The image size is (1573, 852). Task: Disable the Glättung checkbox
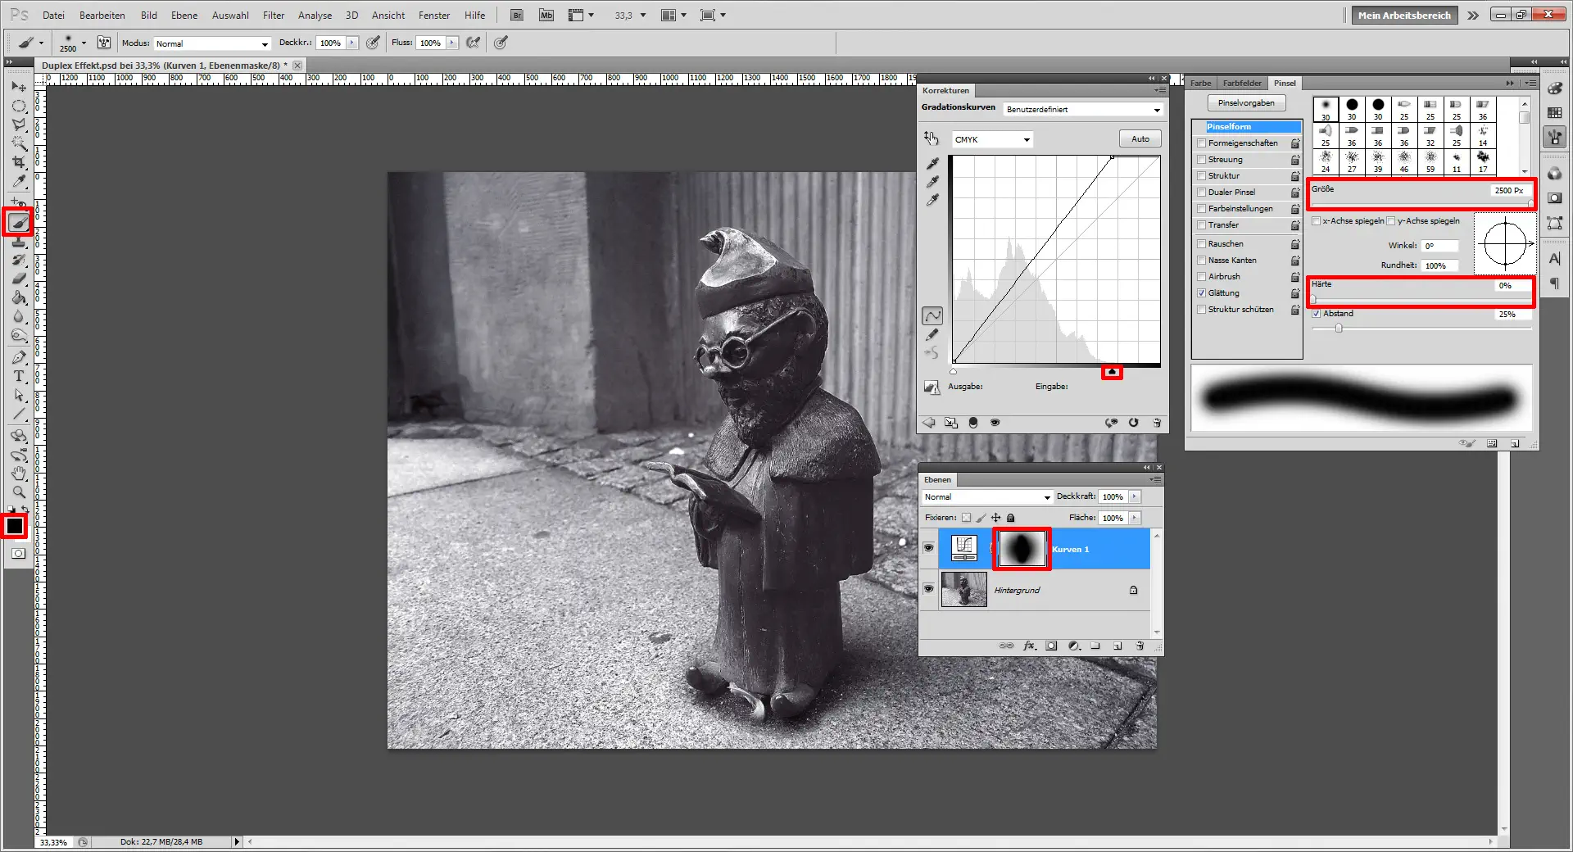(x=1202, y=293)
